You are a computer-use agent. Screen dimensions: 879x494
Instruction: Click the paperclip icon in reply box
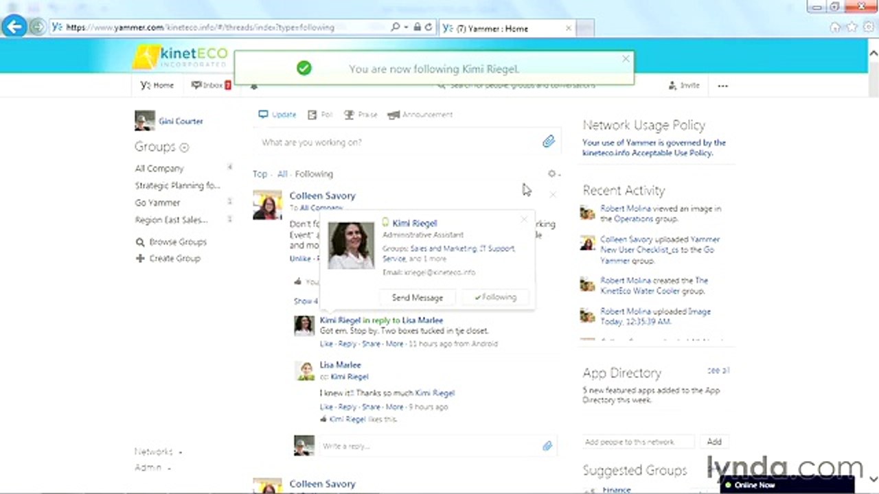click(547, 446)
